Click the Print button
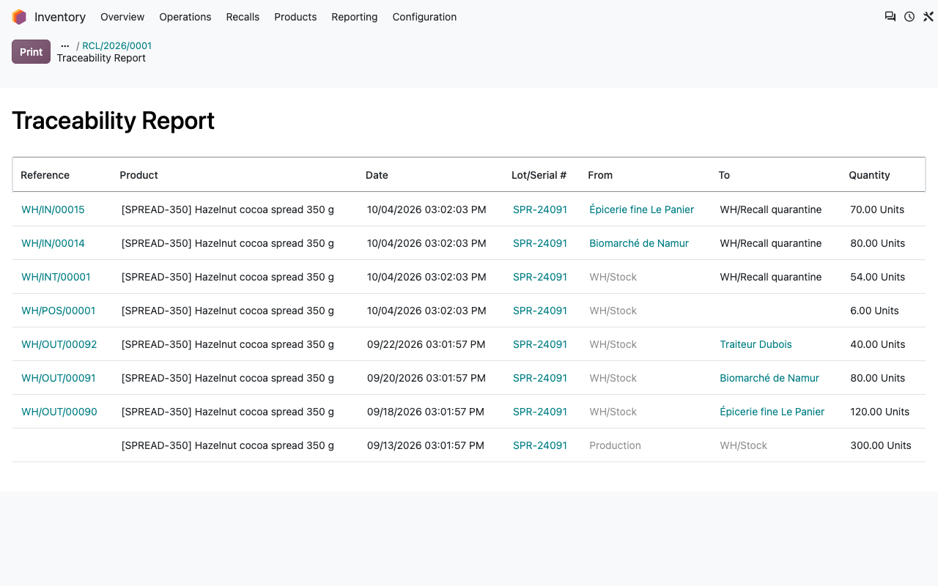938x586 pixels. [32, 52]
